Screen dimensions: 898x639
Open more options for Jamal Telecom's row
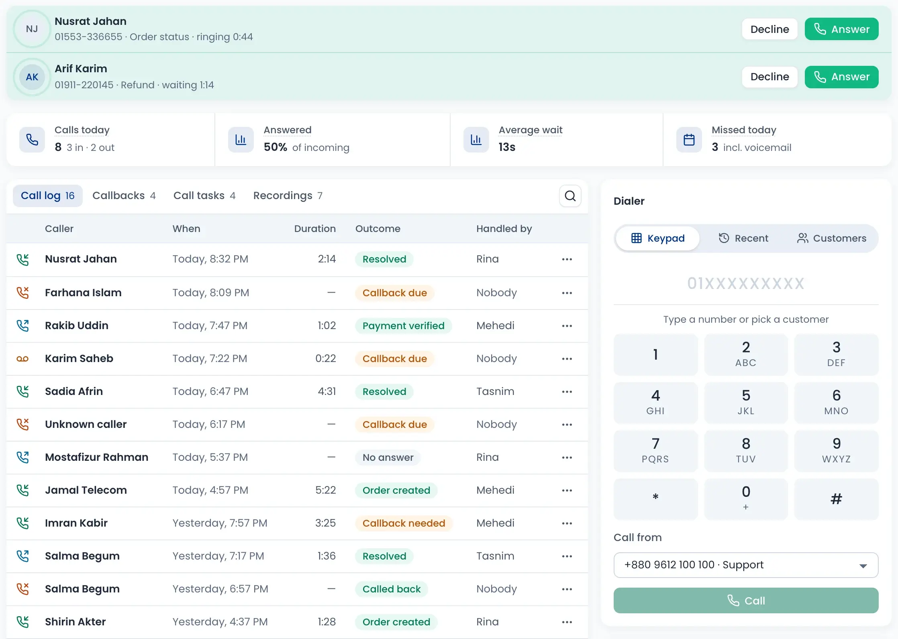pyautogui.click(x=567, y=490)
